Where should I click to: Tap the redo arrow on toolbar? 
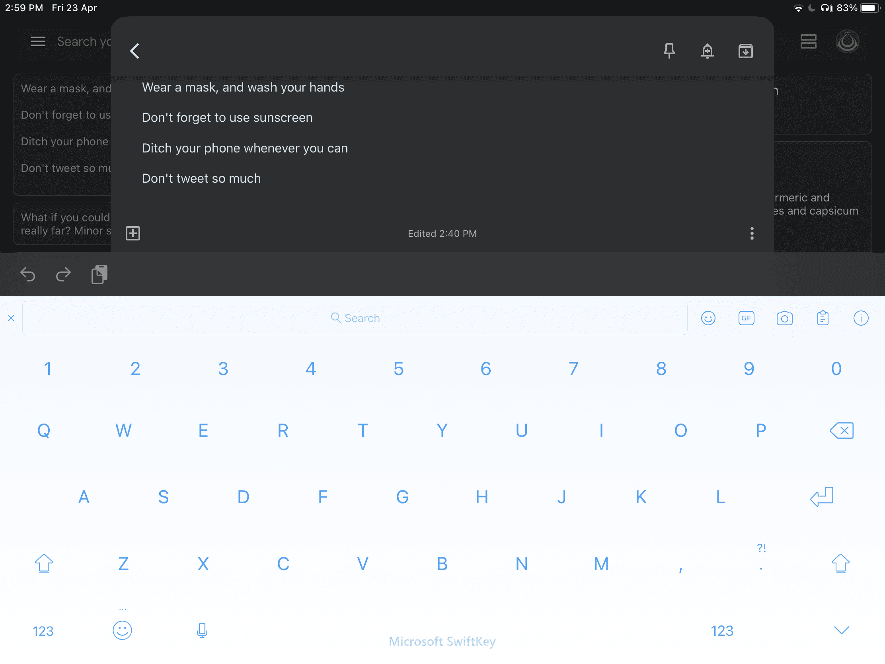tap(63, 274)
